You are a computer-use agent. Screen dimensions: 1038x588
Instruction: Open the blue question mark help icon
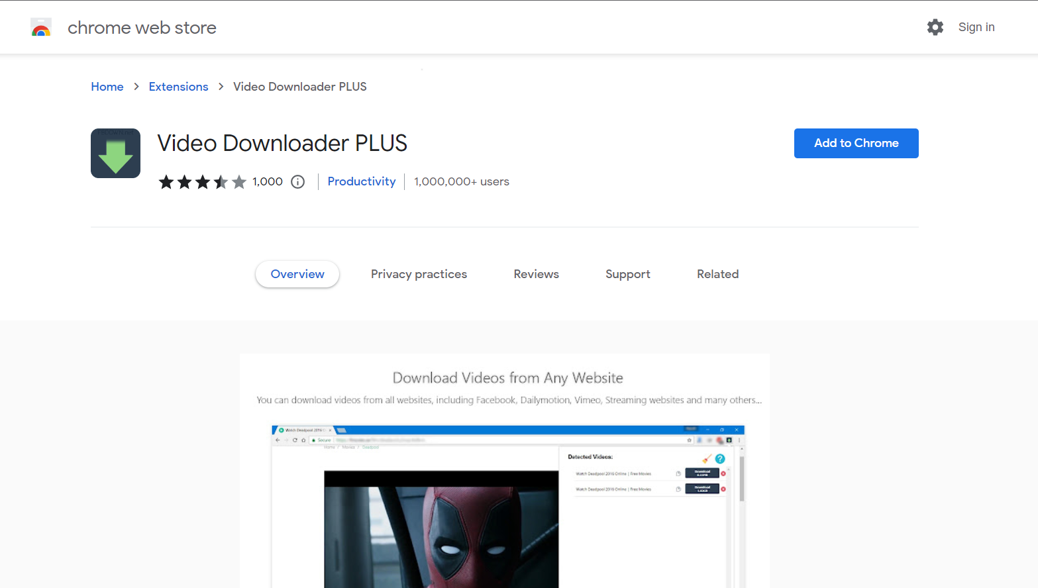pos(720,459)
